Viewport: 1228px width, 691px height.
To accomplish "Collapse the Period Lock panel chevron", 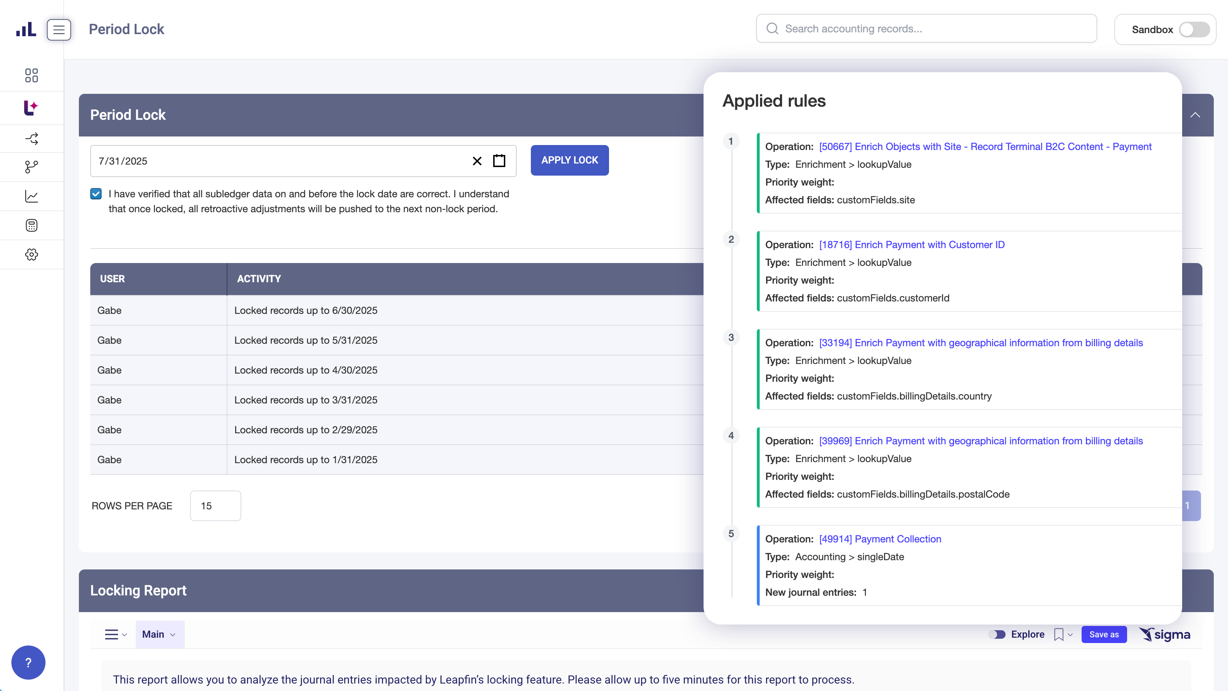I will tap(1195, 115).
